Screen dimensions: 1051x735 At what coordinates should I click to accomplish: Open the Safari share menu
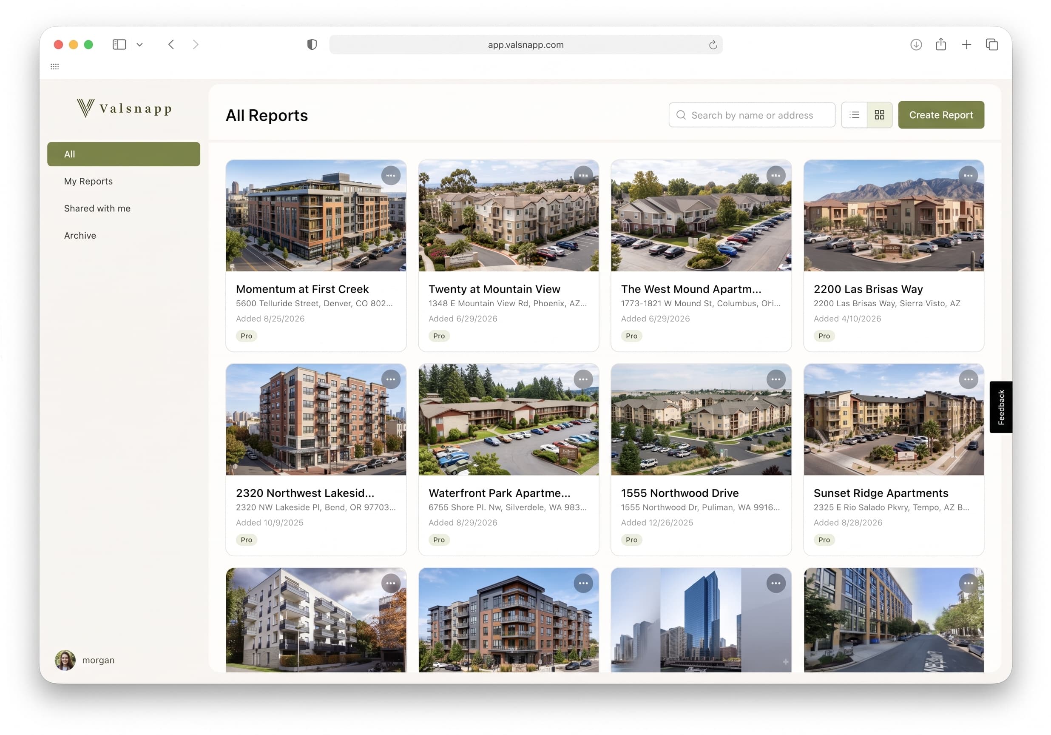coord(941,44)
